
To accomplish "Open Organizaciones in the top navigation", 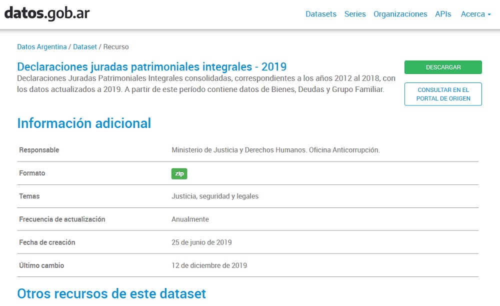I will coord(400,14).
